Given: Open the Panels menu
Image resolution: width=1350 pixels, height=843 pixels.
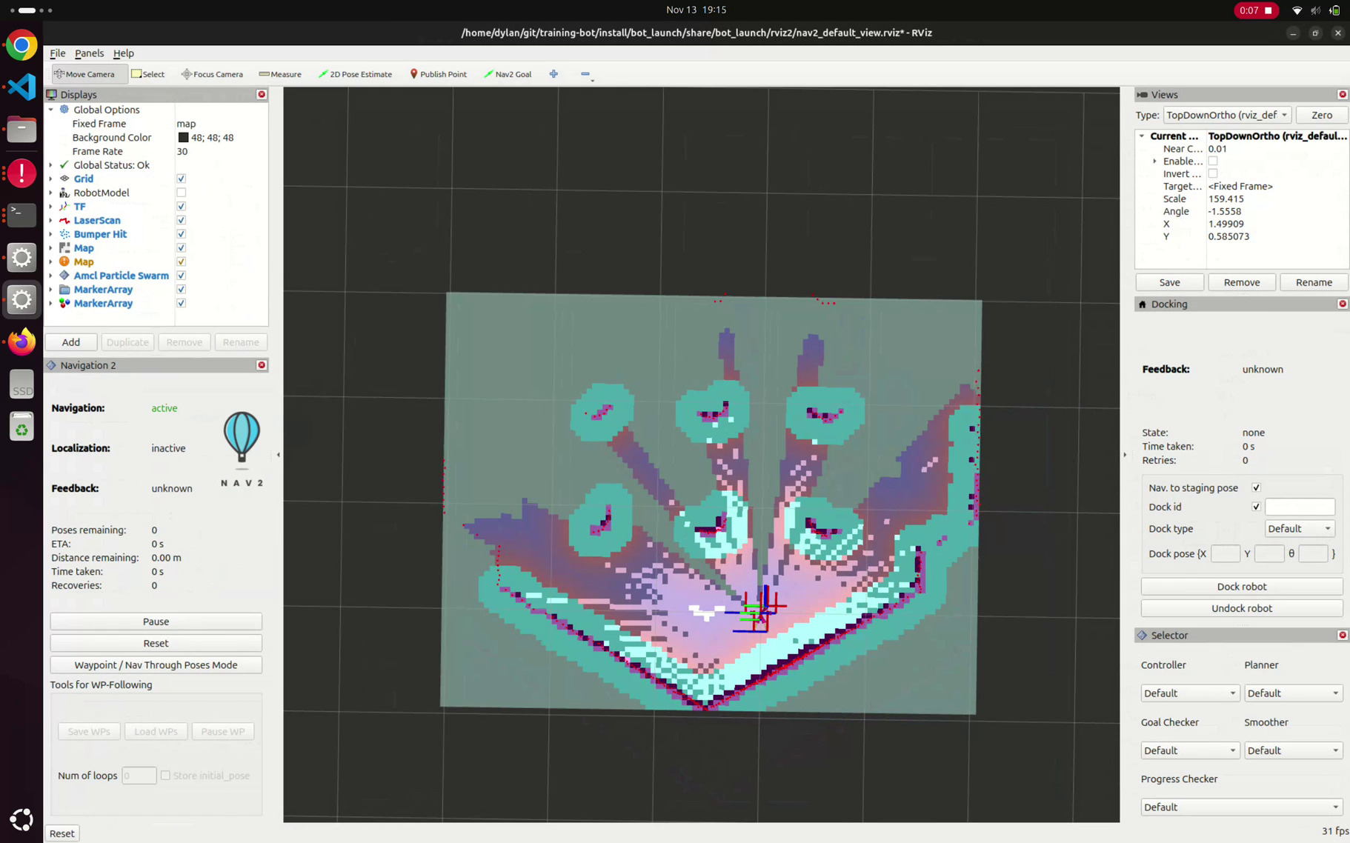Looking at the screenshot, I should point(89,53).
